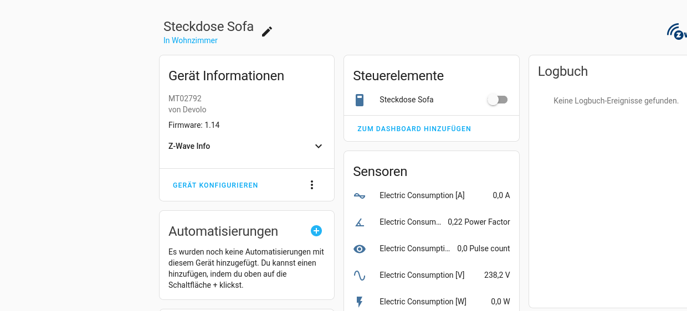Click Keine Logbuch-Ereignisse gefunden message
This screenshot has width=687, height=311.
point(616,101)
